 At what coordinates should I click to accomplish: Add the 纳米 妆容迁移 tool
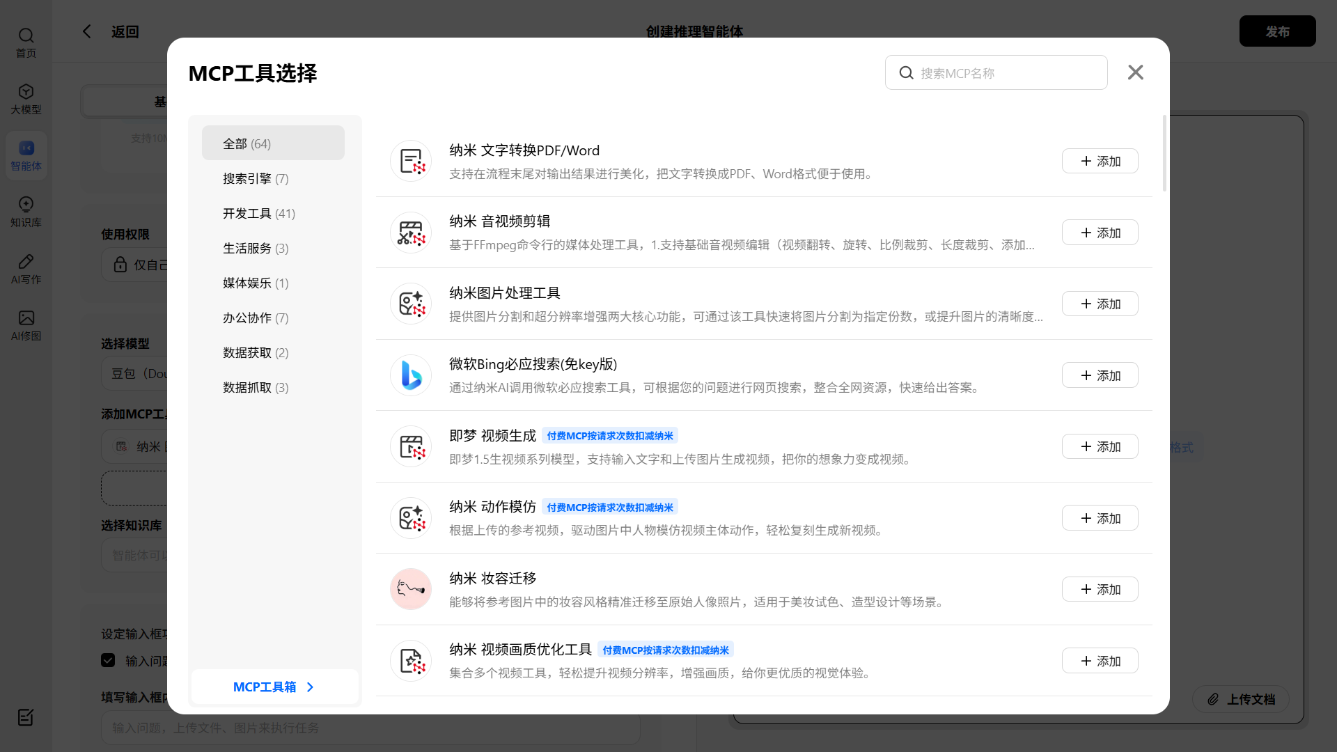coord(1100,589)
